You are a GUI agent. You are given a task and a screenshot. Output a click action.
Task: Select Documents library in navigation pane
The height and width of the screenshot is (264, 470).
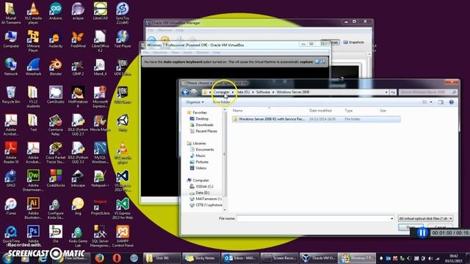point(202,150)
